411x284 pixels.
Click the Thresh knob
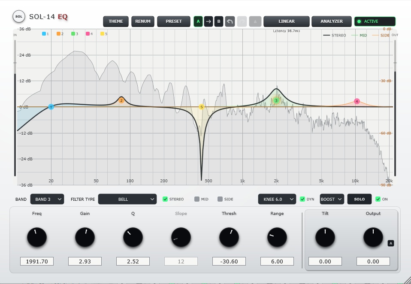click(229, 237)
